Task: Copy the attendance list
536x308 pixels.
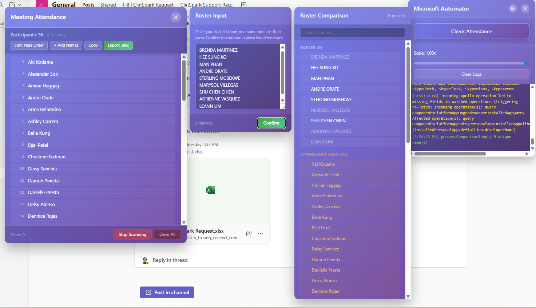Action: click(93, 45)
